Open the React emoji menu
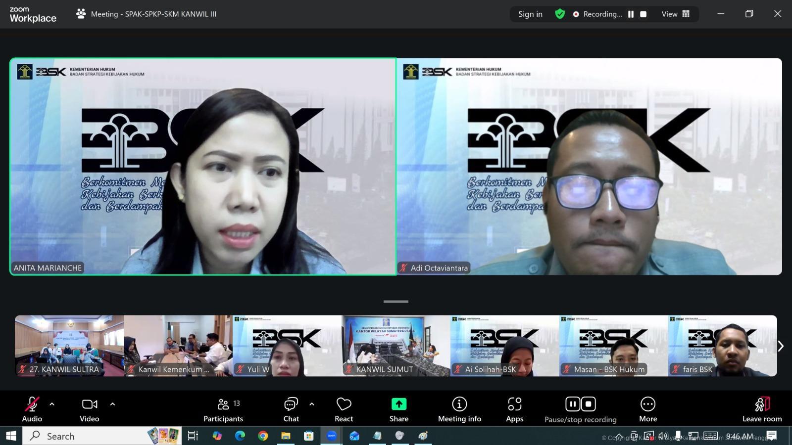792x445 pixels. pos(344,410)
